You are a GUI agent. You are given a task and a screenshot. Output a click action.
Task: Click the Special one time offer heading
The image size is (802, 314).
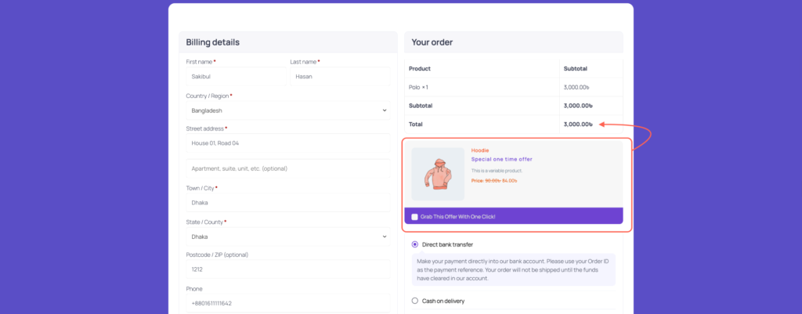(x=501, y=160)
